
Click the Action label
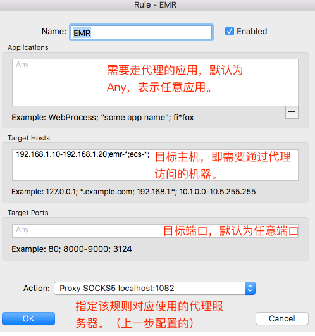coord(37,288)
